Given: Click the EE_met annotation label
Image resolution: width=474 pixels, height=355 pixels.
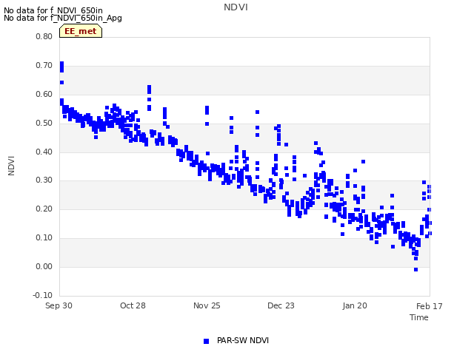Looking at the screenshot, I should click(x=81, y=31).
